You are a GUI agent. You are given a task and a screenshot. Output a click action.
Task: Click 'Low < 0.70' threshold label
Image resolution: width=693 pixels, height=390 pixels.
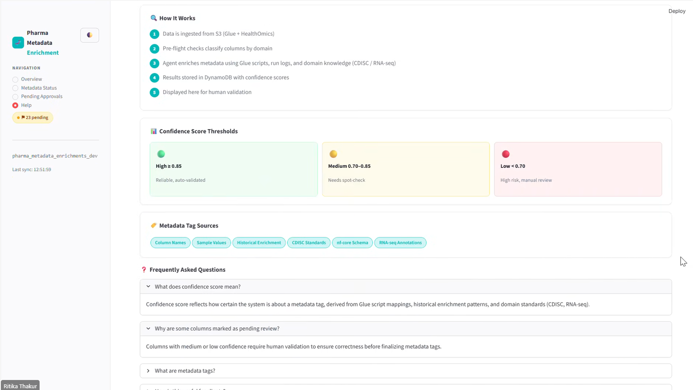(512, 166)
